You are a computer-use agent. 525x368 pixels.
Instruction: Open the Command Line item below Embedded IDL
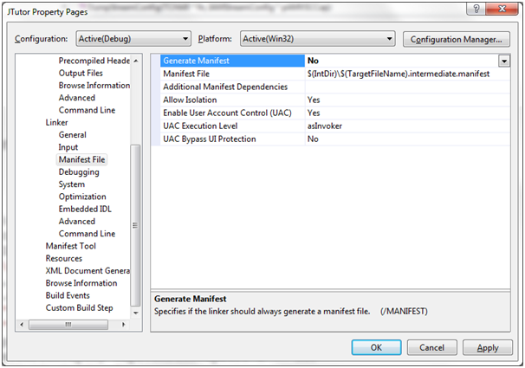(87, 234)
